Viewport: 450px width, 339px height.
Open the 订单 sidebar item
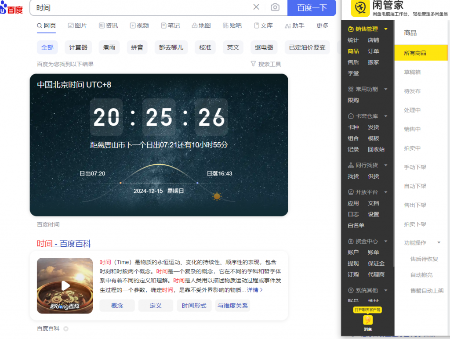point(373,51)
